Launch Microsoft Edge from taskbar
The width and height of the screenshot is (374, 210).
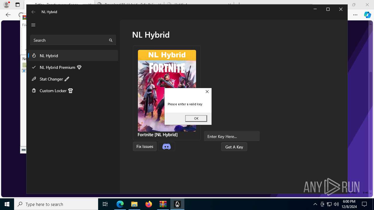click(120, 204)
